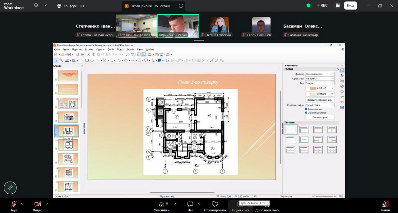Collapse the Макети section

click(x=285, y=123)
